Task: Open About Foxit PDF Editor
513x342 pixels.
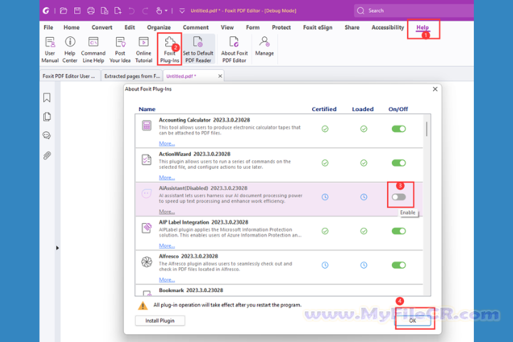Action: tap(234, 49)
